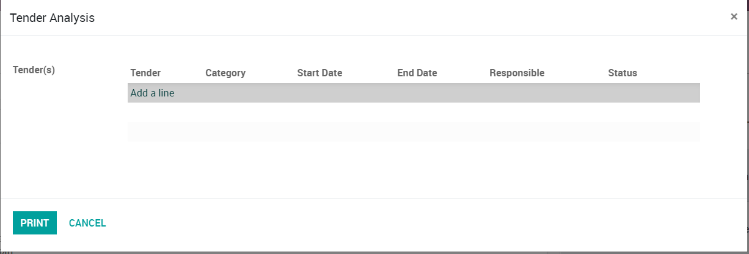Screen dimensions: 749x254
Task: Sort the list by Start Date
Action: point(320,73)
